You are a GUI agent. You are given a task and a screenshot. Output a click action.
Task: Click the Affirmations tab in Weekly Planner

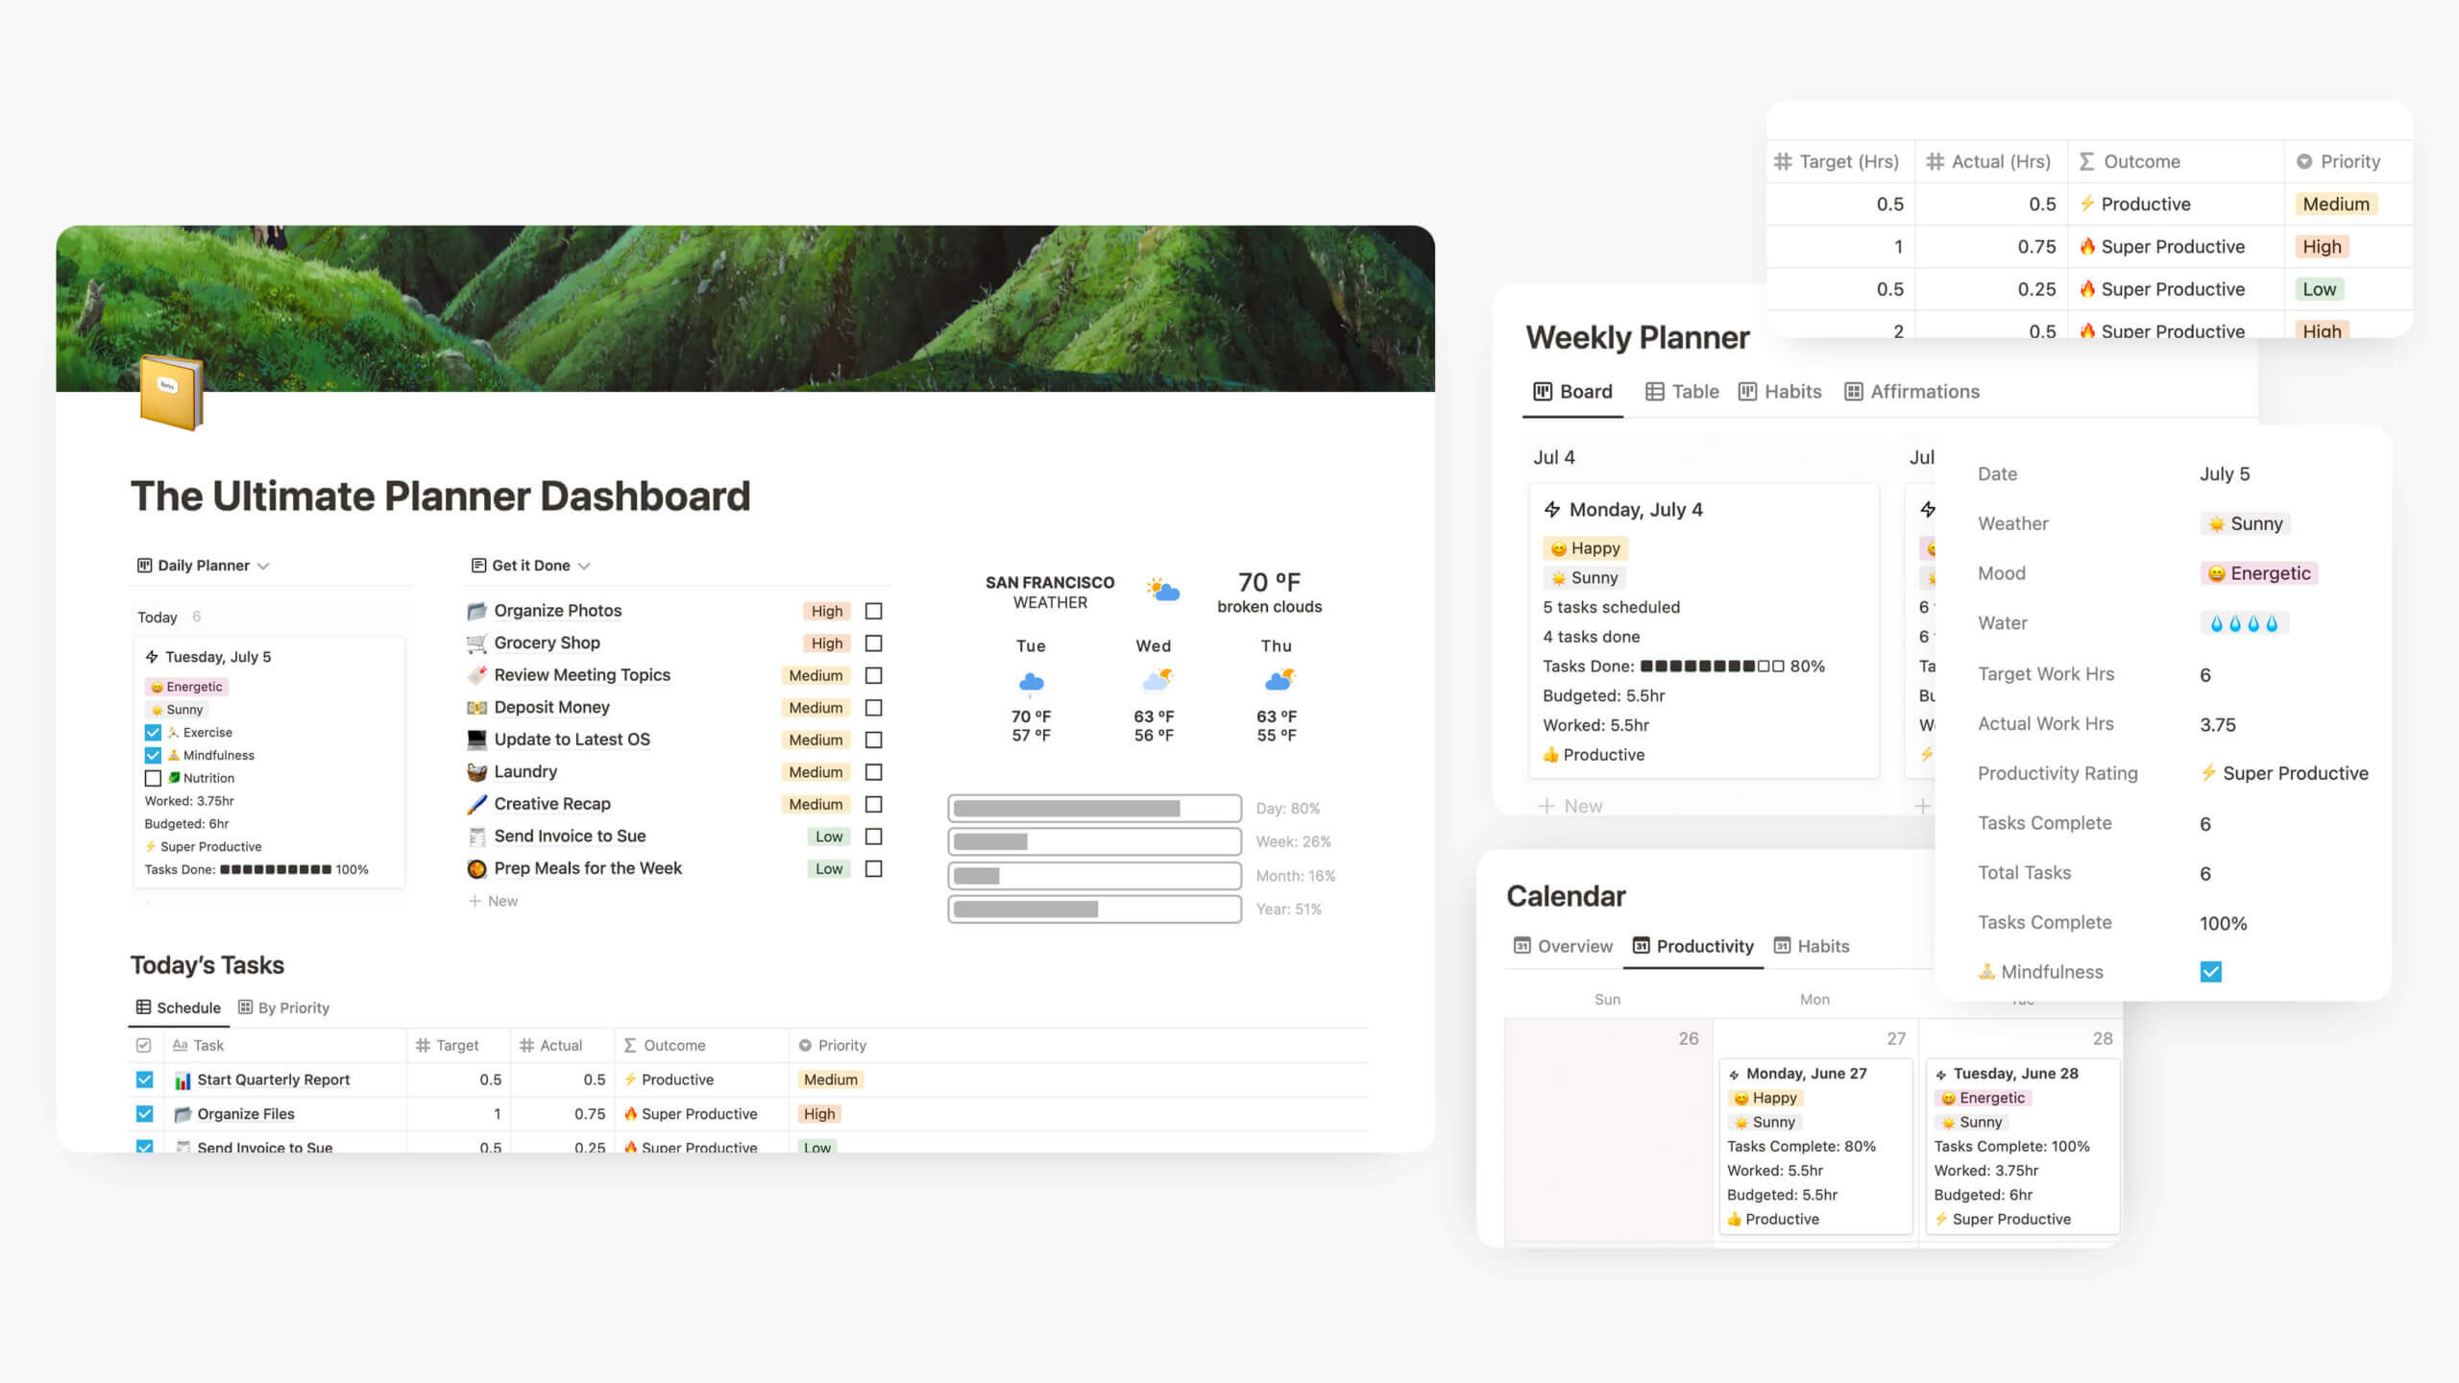tap(1922, 390)
